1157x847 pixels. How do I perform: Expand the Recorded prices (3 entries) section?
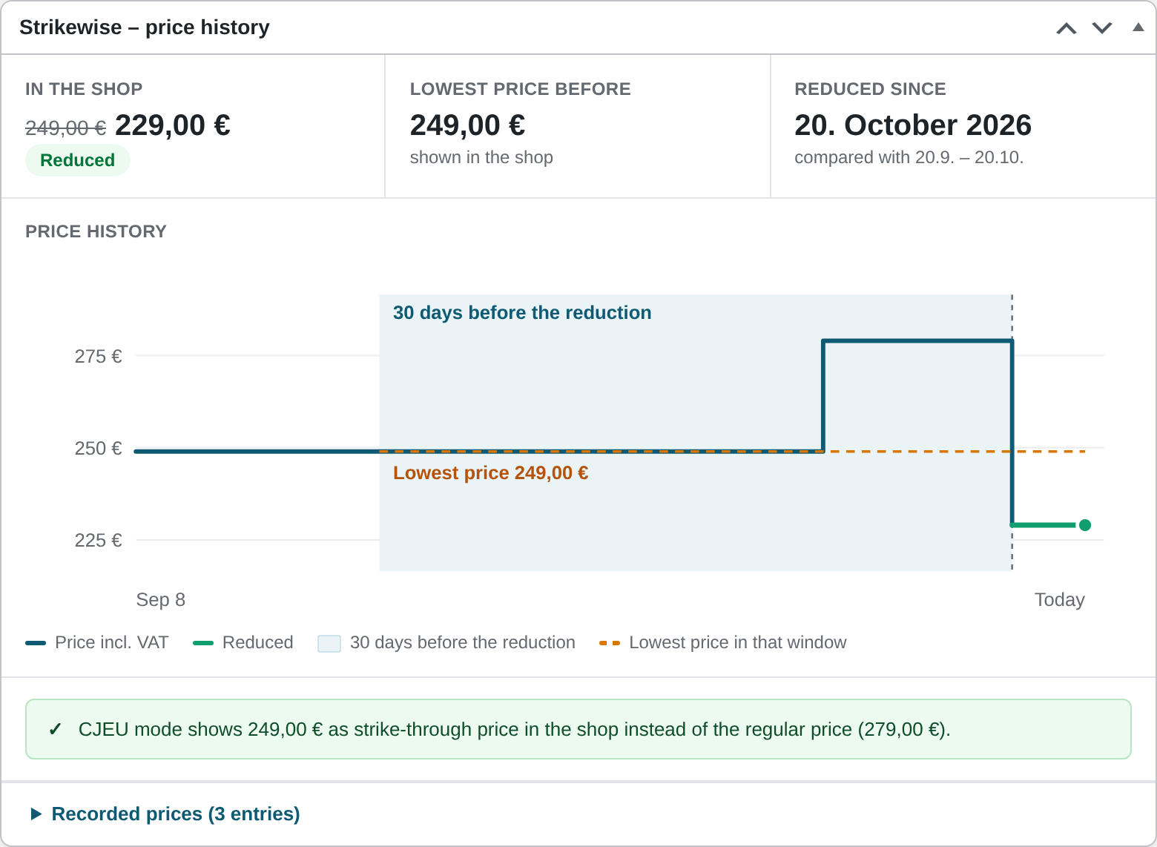coord(165,814)
